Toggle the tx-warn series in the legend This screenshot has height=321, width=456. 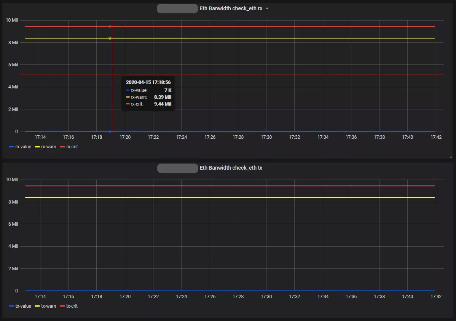click(49, 306)
